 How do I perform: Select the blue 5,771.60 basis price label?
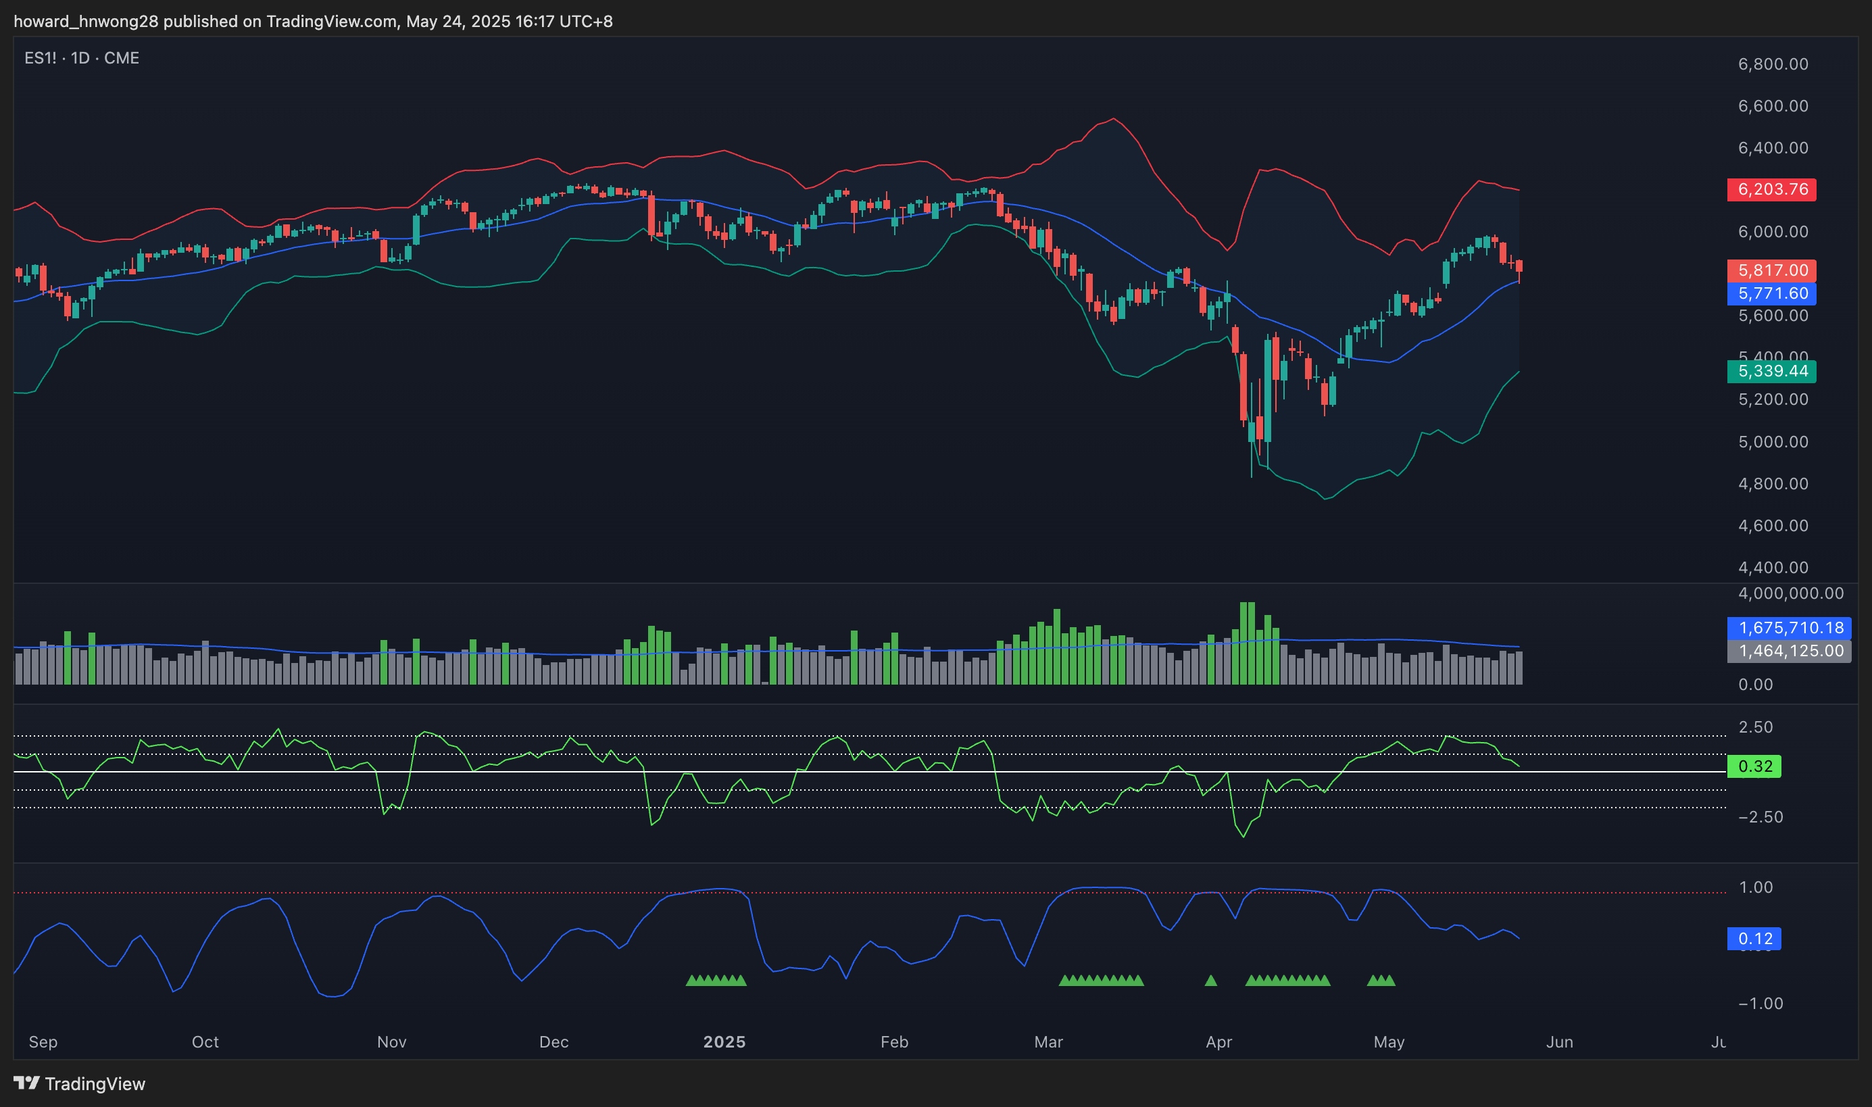(1771, 293)
